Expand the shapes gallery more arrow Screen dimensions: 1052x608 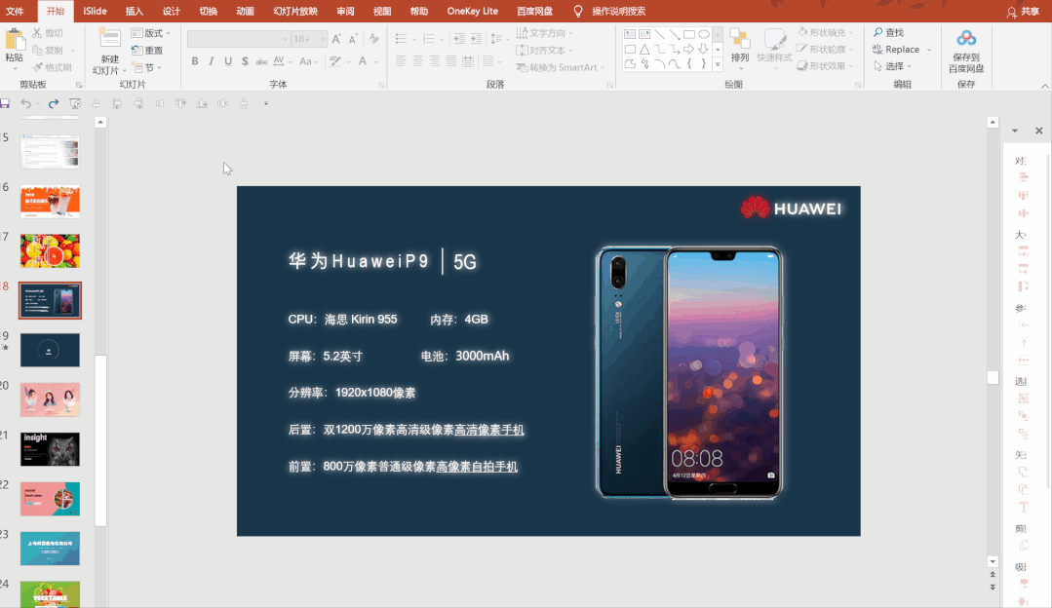[x=718, y=64]
